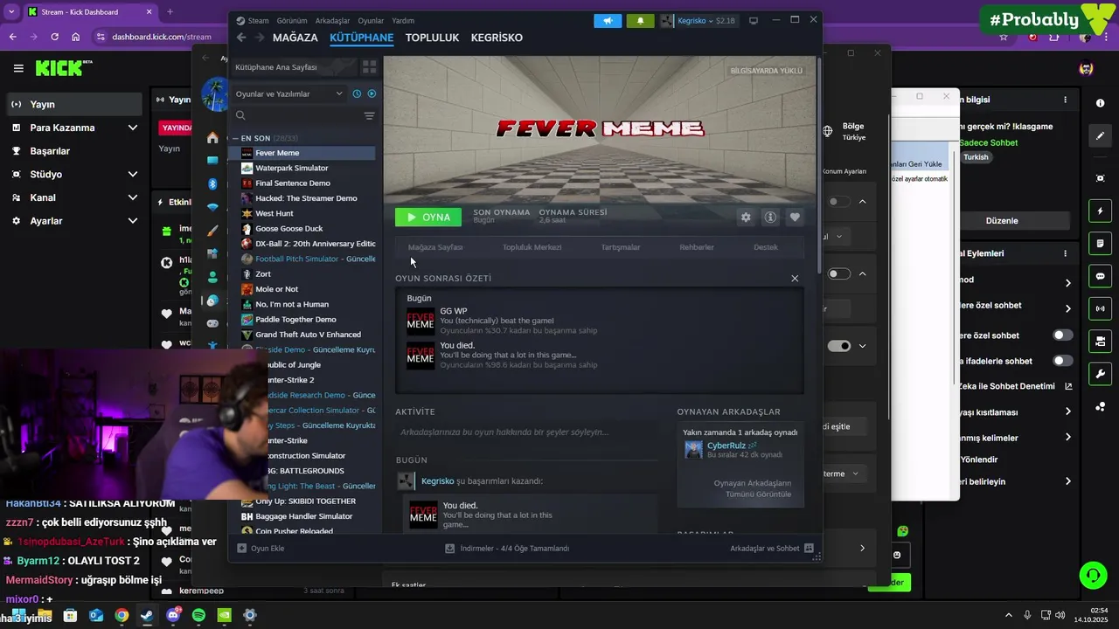1119x629 pixels.
Task: Open Steam from Windows taskbar
Action: point(147,615)
